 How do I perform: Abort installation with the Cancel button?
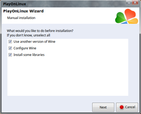tap(127, 107)
